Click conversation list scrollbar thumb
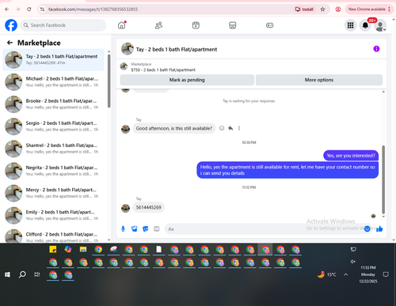Image resolution: width=396 pixels, height=306 pixels. point(109,81)
